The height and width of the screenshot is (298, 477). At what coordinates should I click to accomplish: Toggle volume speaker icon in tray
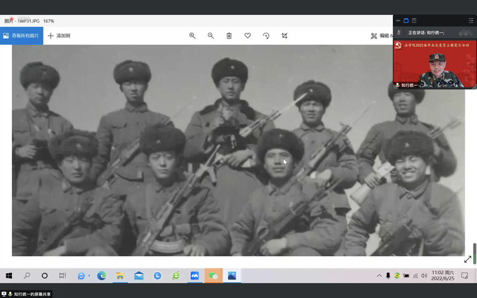click(424, 276)
